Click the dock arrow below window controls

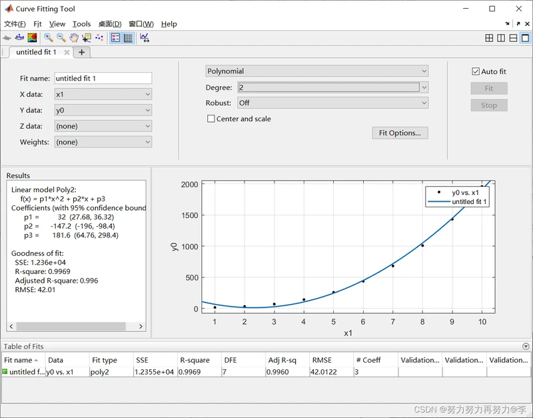click(x=507, y=24)
